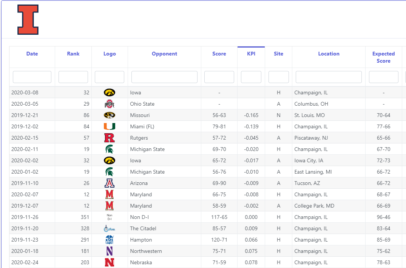The image size is (406, 268).
Task: Focus the Score filter input
Action: [219, 77]
